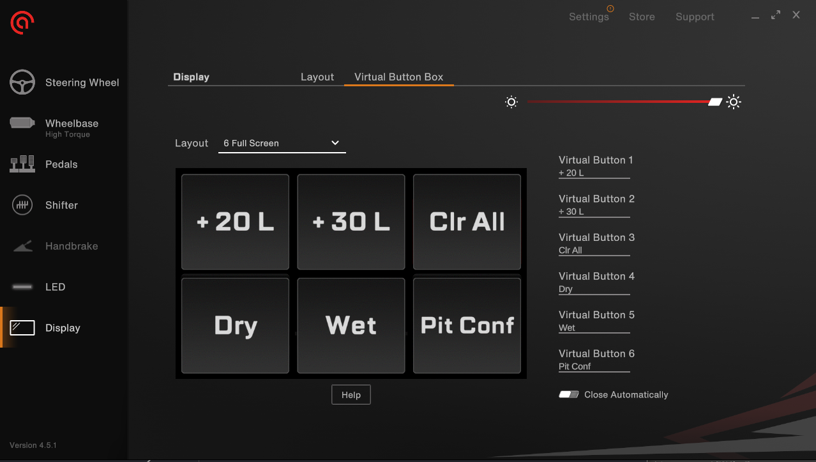Click the high brightness sun icon

click(734, 102)
